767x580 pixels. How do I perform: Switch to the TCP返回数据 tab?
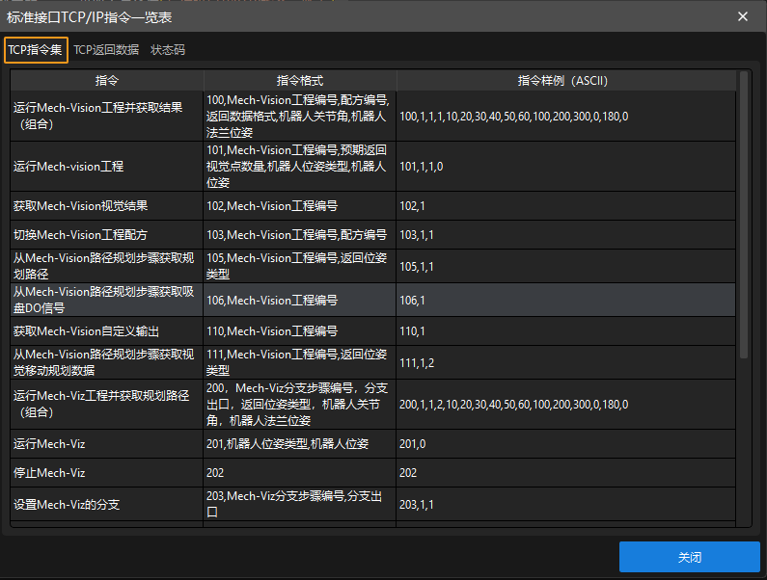coord(106,50)
